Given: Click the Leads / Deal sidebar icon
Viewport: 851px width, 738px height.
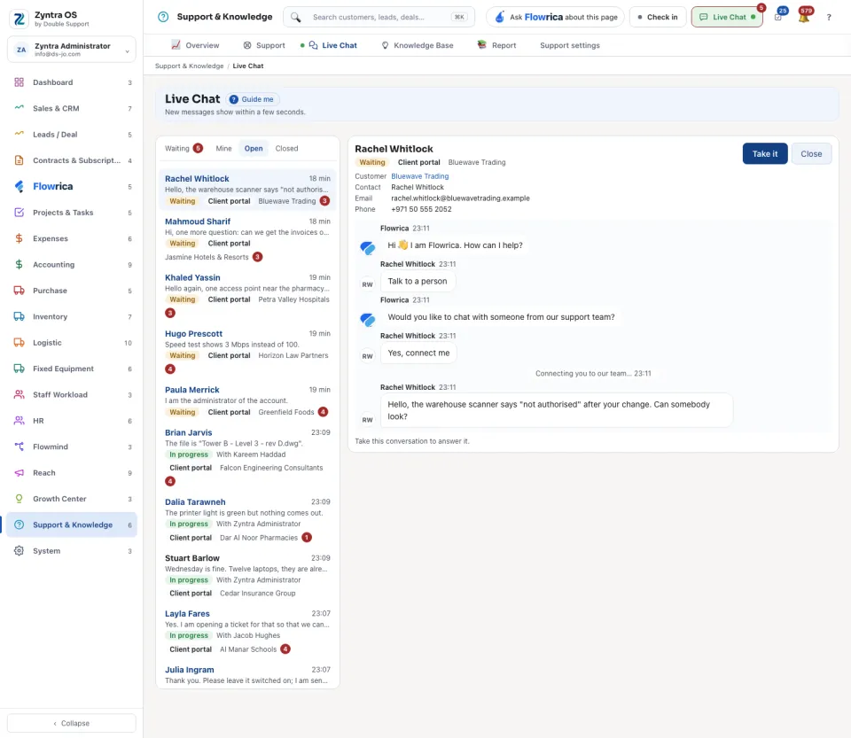Looking at the screenshot, I should [19, 135].
